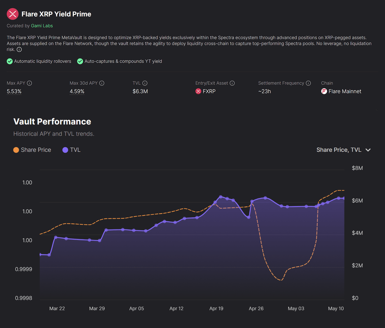Click the $2M TVL axis label

coord(357,265)
